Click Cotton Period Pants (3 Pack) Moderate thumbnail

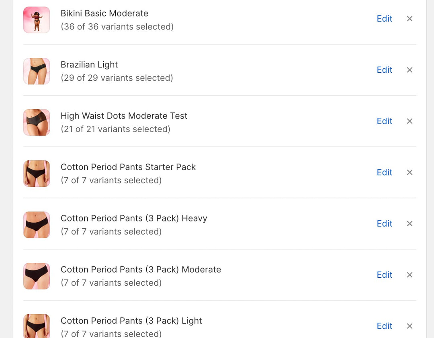[x=37, y=276]
